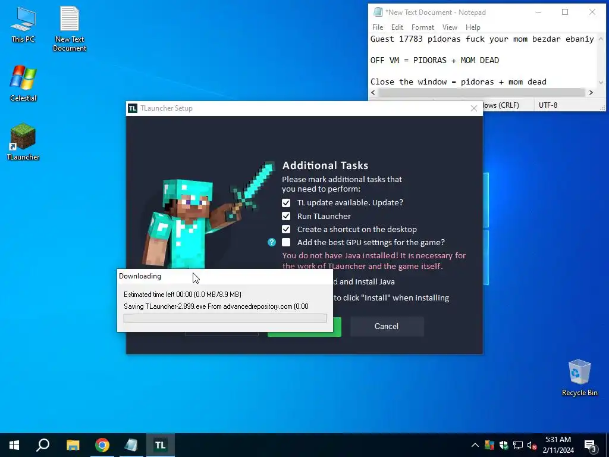This screenshot has height=457, width=609.
Task: Click Notepad's horizontal scrollbar left arrow
Action: [x=373, y=92]
